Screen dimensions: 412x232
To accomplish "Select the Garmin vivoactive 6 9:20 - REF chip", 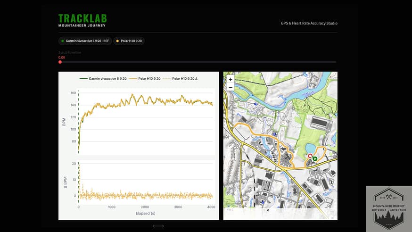I will pyautogui.click(x=85, y=41).
